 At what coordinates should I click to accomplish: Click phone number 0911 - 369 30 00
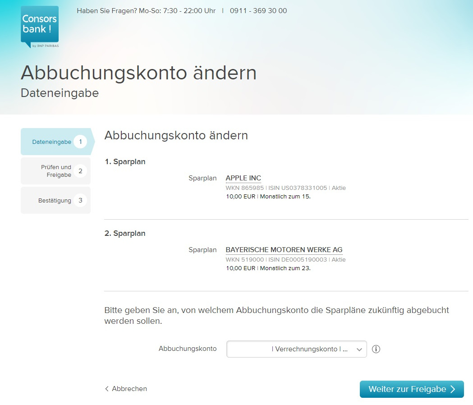click(258, 11)
